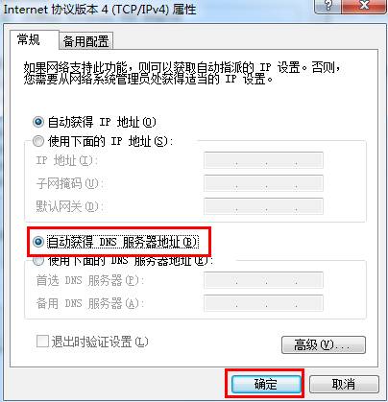Switch to the 备用配置 tab

(x=86, y=41)
